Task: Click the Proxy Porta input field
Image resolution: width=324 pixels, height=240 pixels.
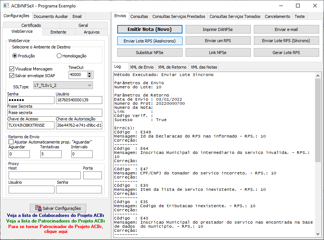Action: 93,175
